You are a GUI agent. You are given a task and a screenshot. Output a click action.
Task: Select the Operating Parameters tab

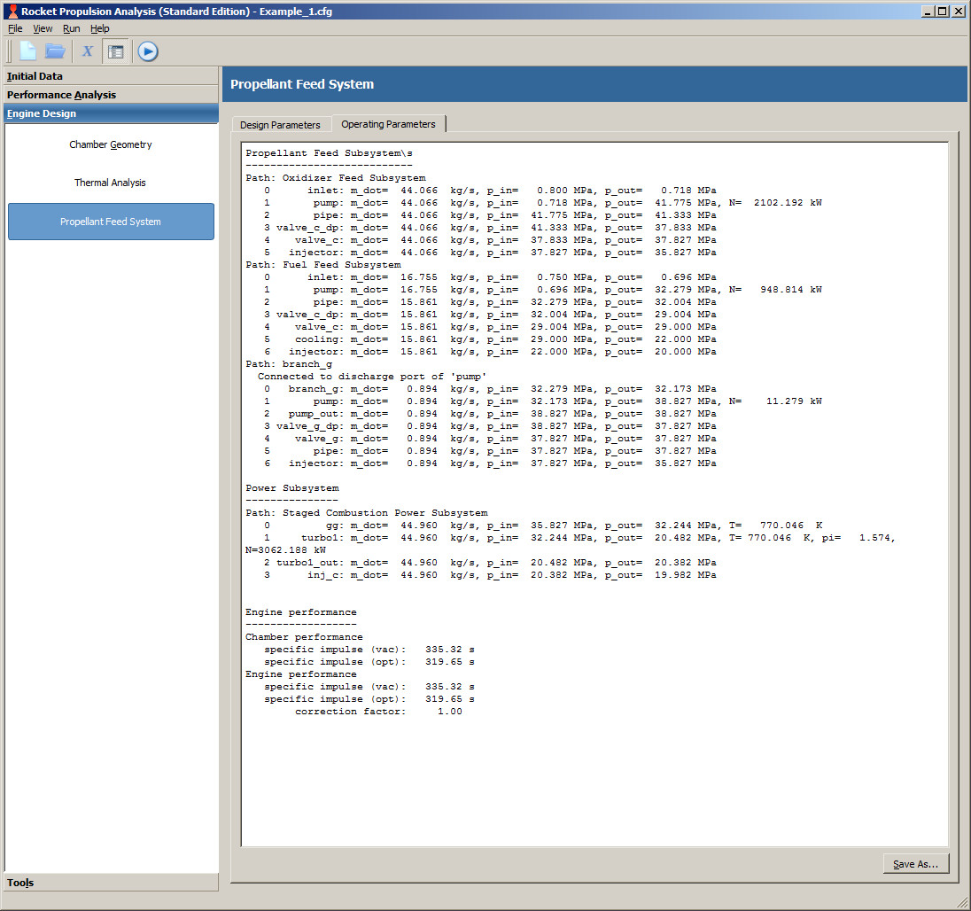[388, 124]
